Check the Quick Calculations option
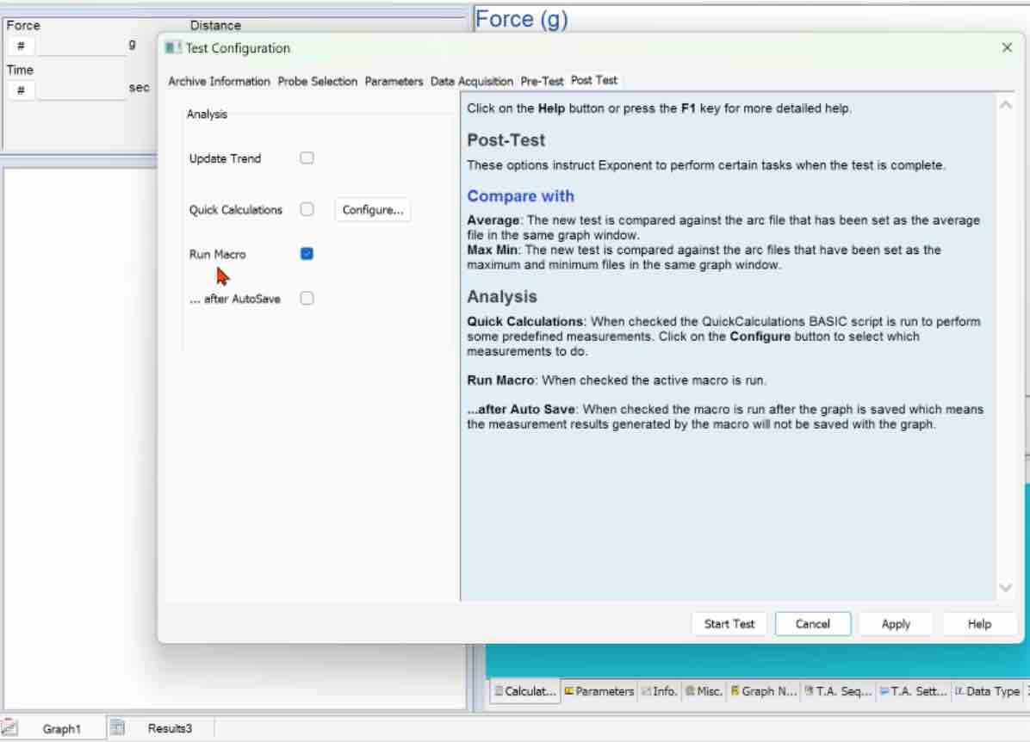Viewport: 1030px width, 742px height. coord(307,209)
